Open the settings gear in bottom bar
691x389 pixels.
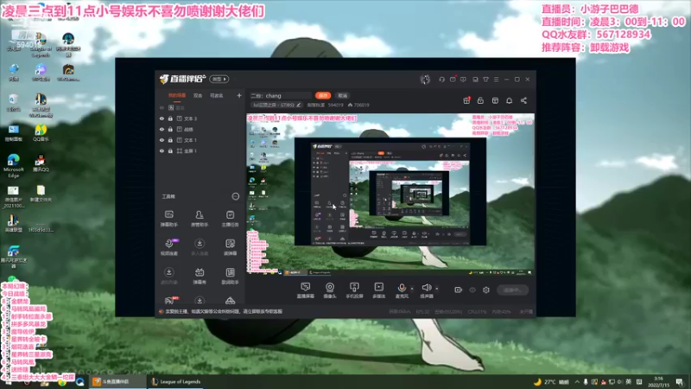pos(486,290)
